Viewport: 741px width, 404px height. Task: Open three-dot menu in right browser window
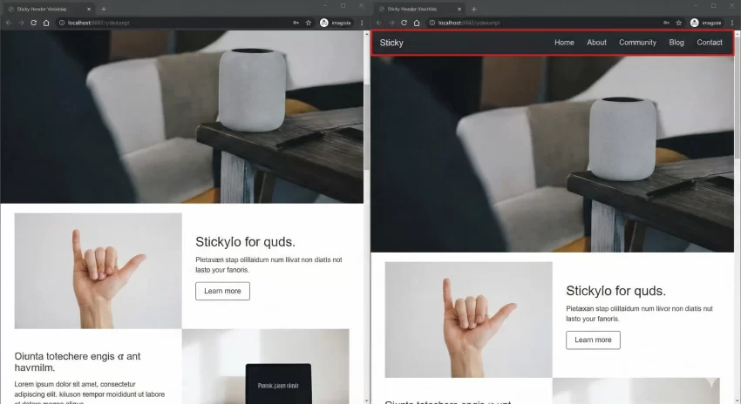tap(732, 23)
